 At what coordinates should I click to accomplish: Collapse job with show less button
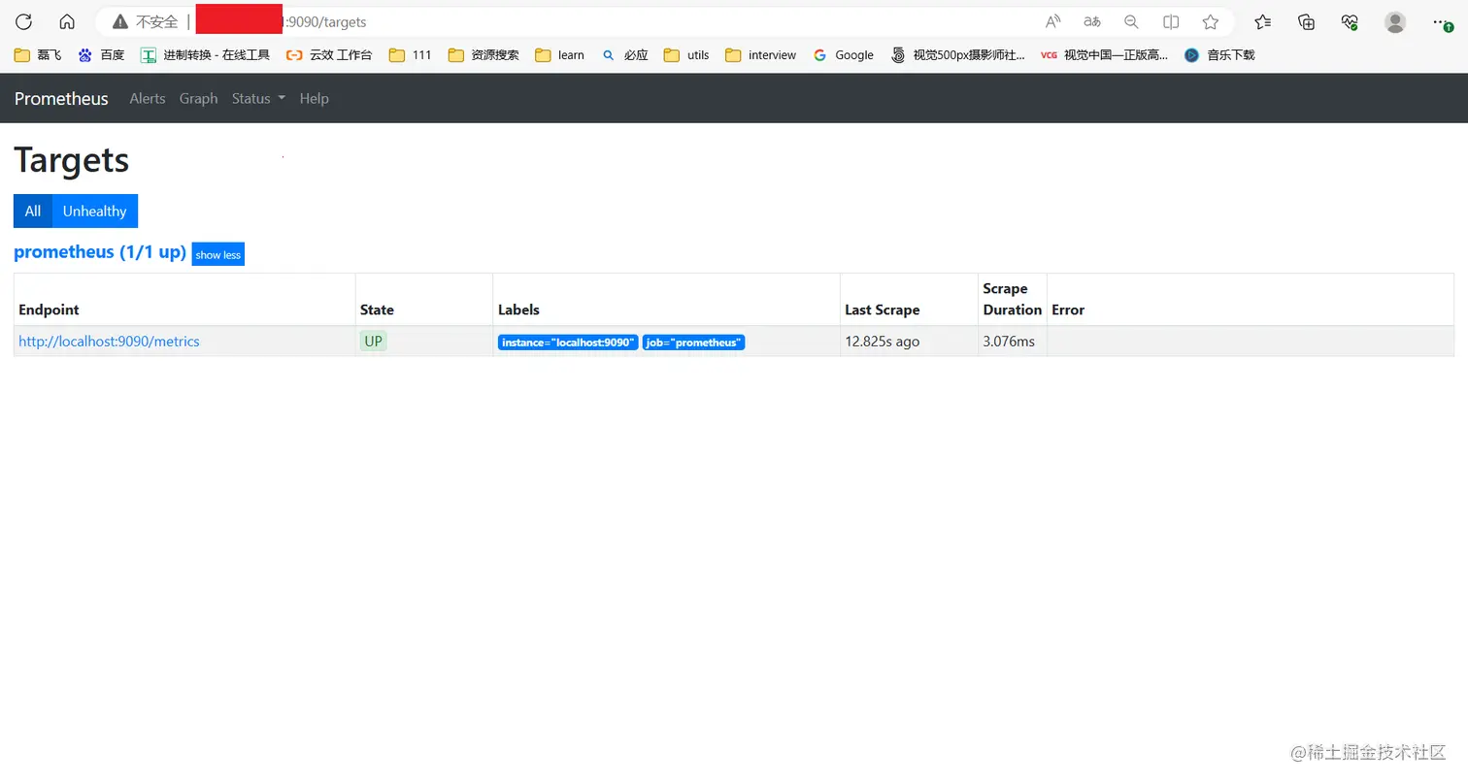217,254
